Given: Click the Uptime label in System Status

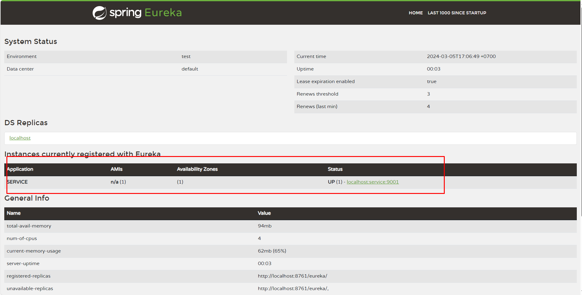Looking at the screenshot, I should [x=305, y=69].
